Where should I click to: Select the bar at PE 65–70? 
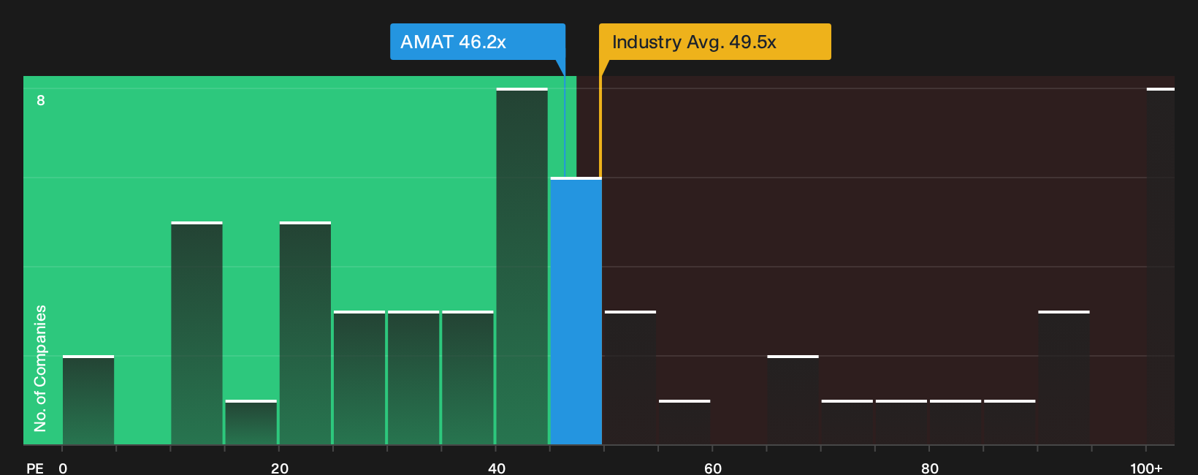coord(793,400)
